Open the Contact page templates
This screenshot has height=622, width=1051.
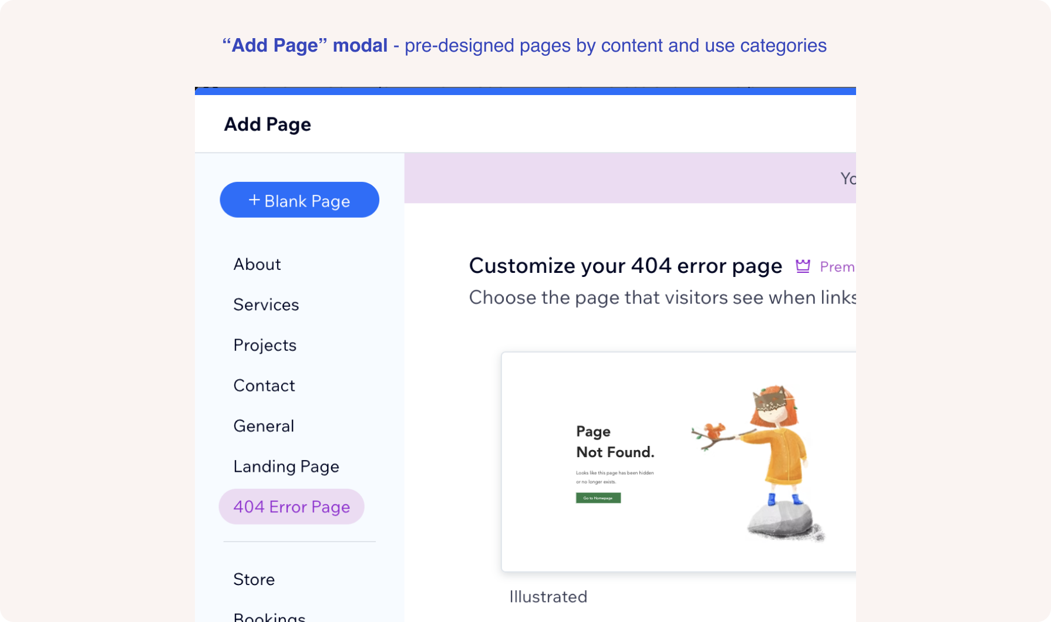(264, 386)
